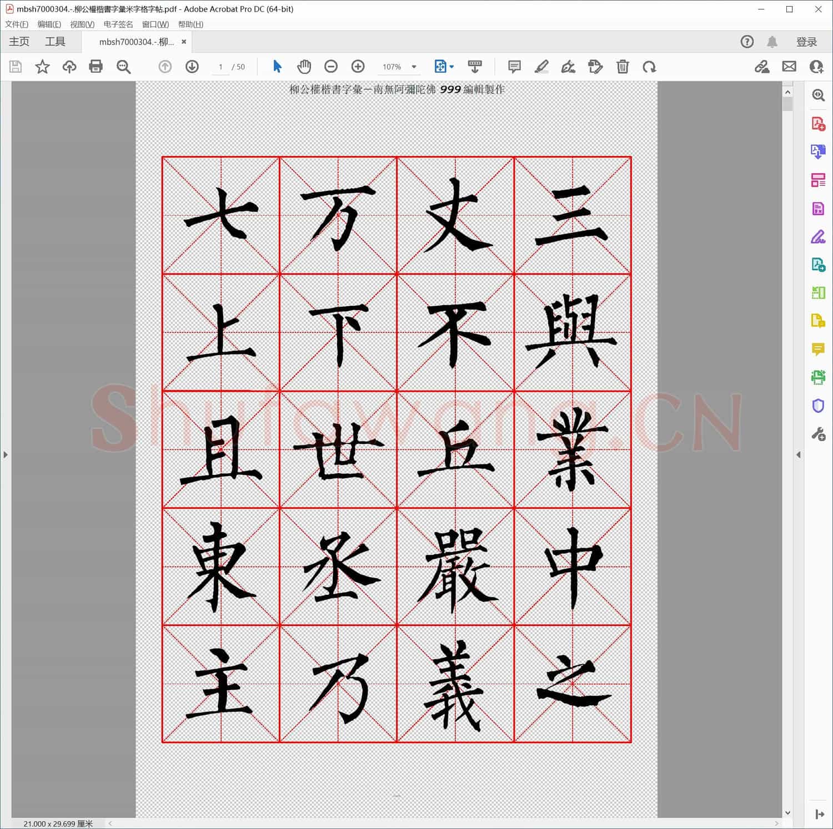
Task: Send the file by email
Action: pyautogui.click(x=789, y=67)
